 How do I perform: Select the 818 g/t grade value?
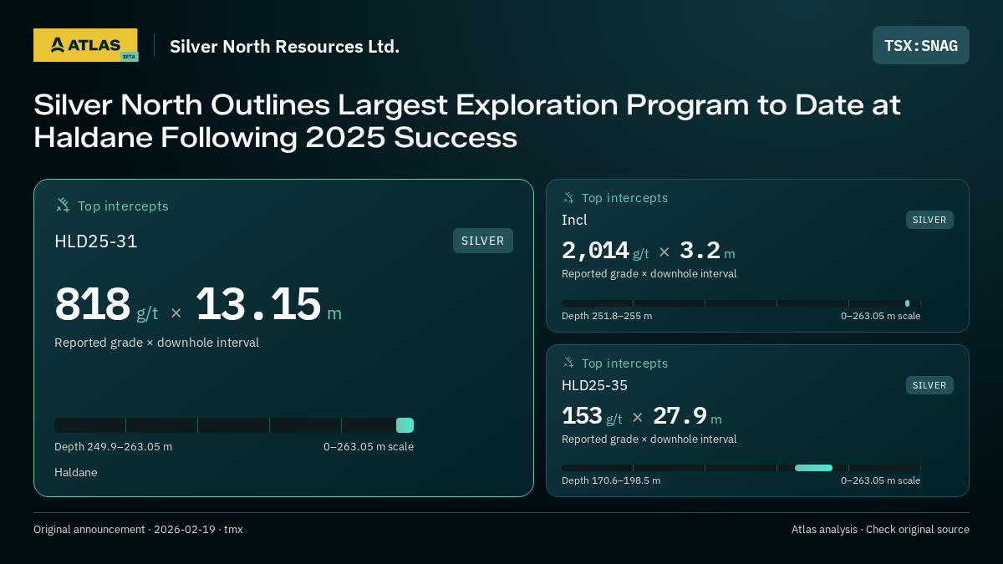pyautogui.click(x=106, y=304)
